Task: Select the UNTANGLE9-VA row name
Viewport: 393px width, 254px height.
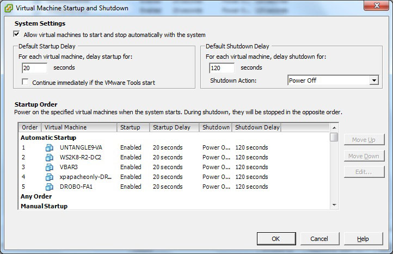Action: (x=81, y=147)
